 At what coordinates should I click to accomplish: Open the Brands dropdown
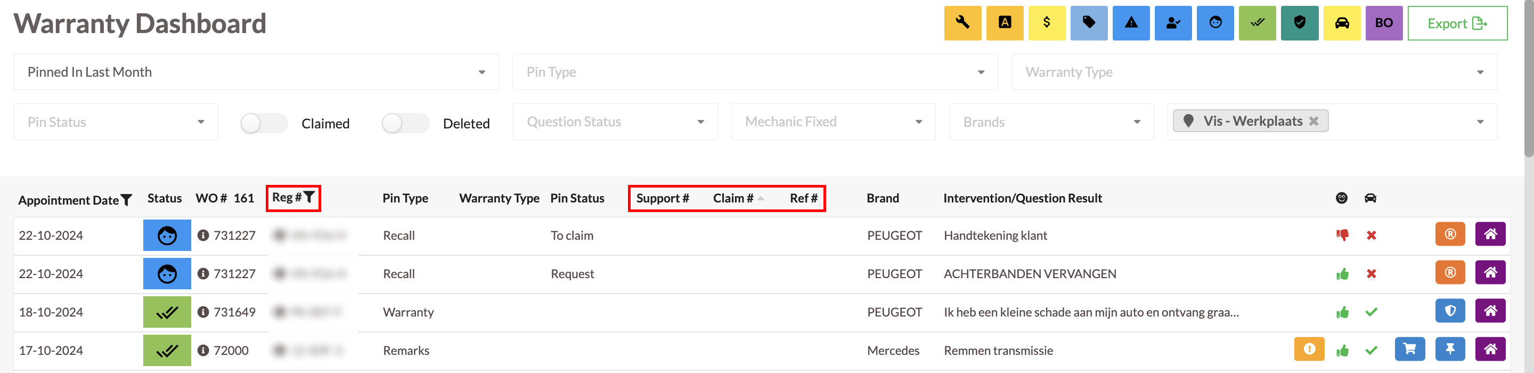click(x=1051, y=122)
